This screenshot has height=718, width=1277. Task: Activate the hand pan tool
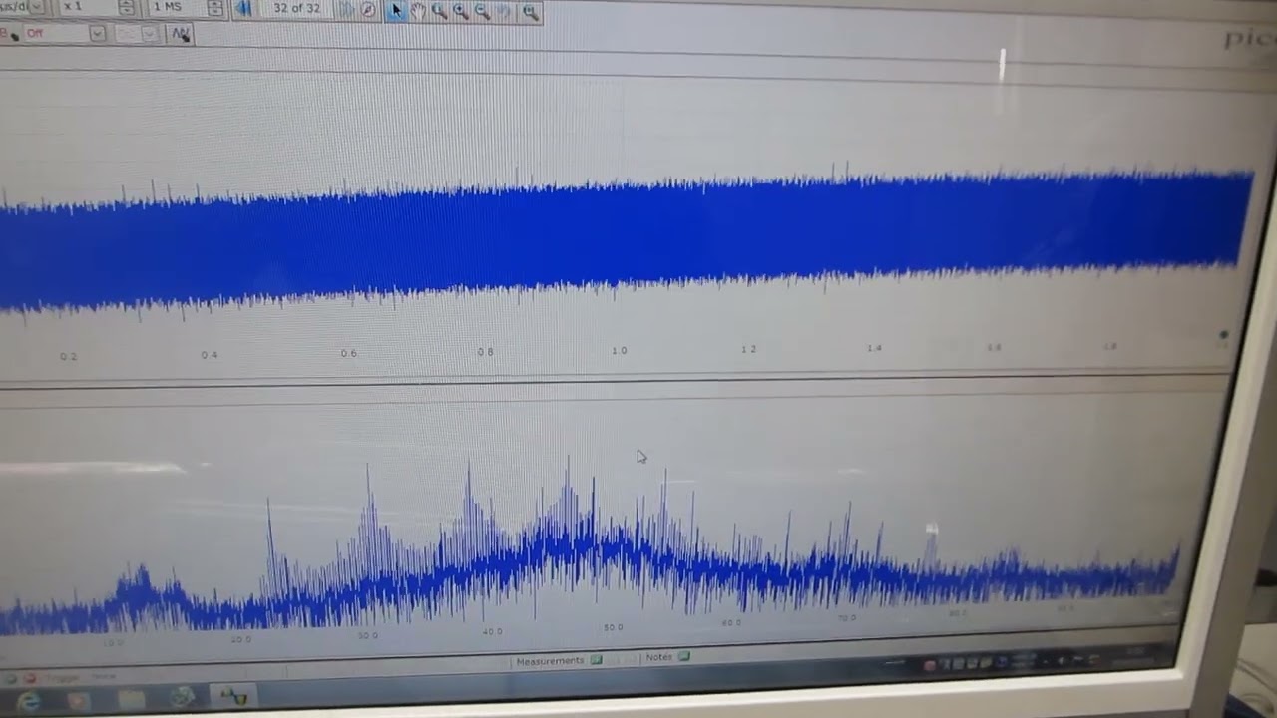[418, 11]
